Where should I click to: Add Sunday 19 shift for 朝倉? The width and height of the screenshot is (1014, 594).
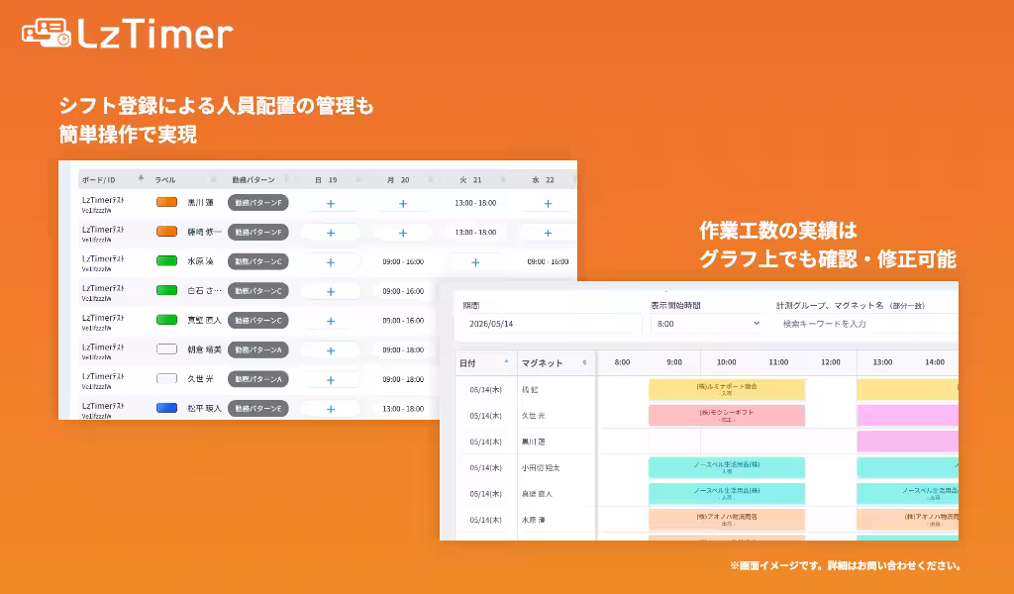(x=331, y=350)
